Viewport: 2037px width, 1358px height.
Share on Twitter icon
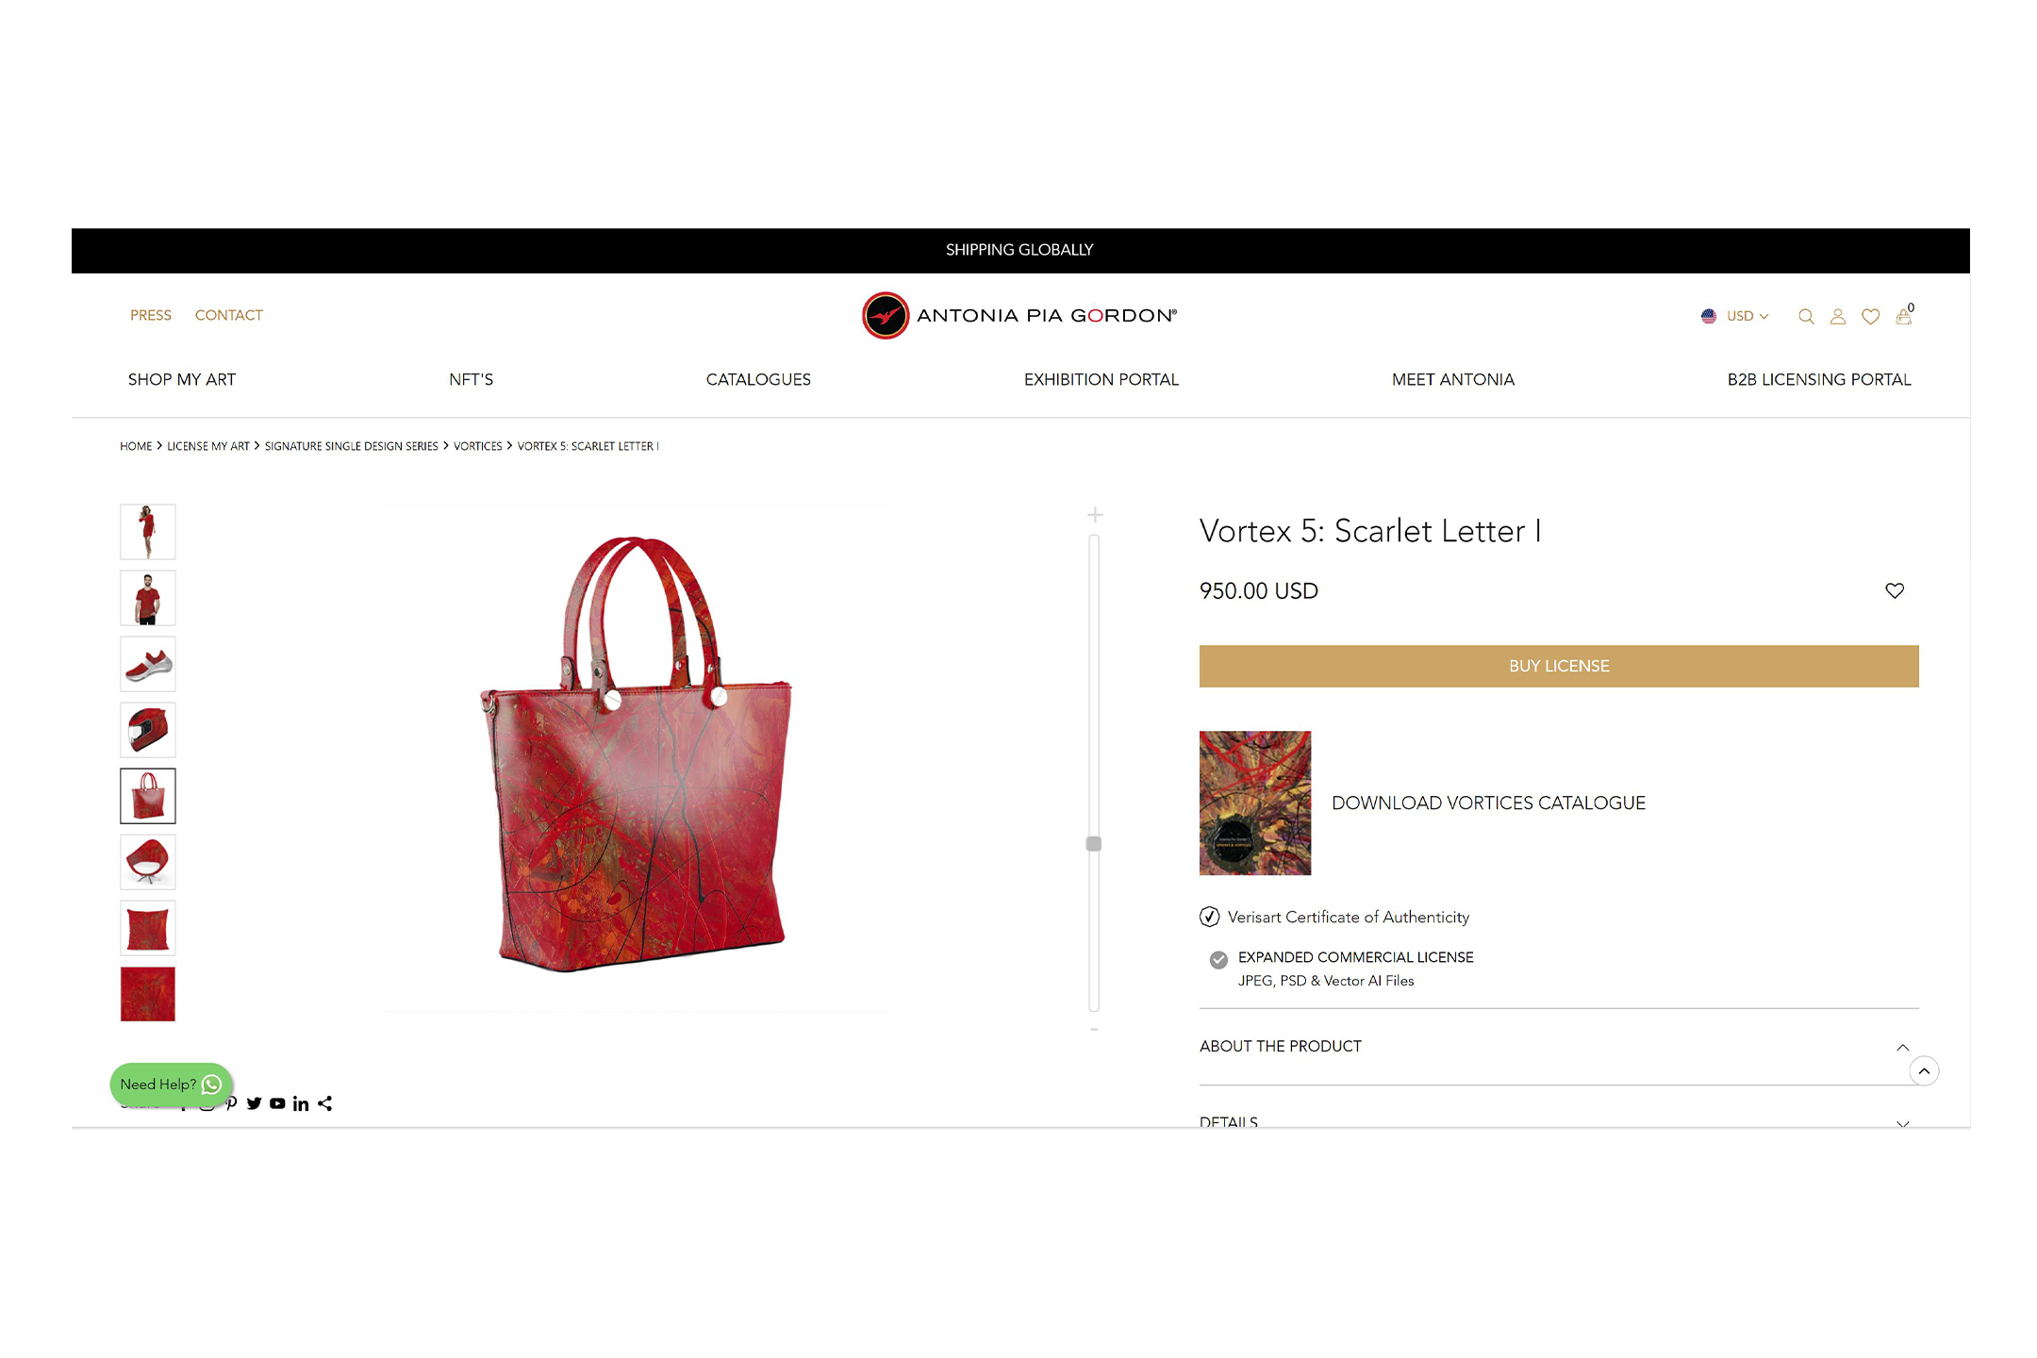point(254,1103)
